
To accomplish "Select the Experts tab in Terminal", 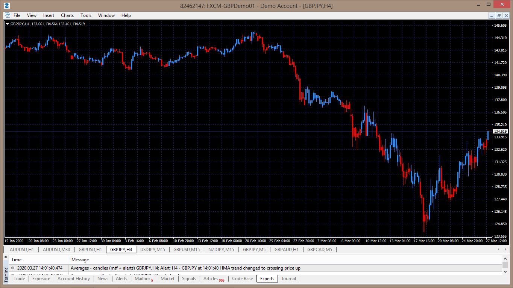I will point(267,279).
